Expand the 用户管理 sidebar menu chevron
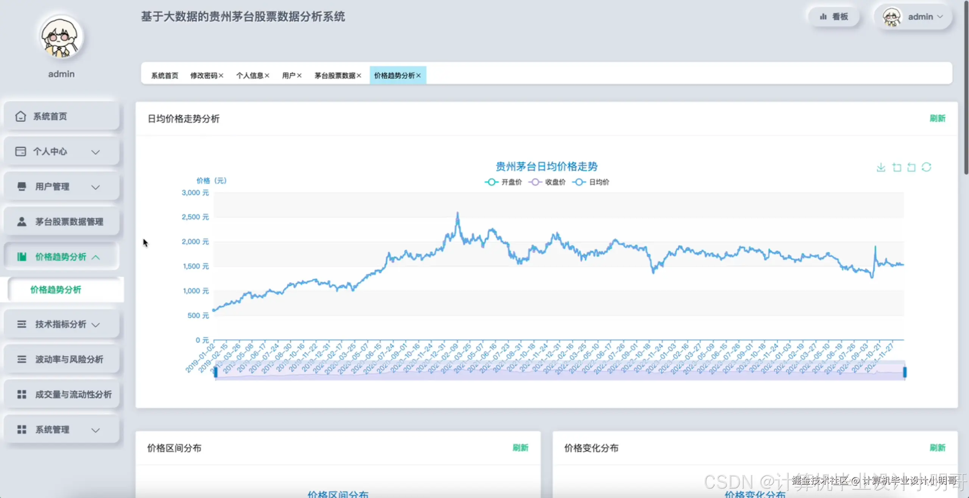Viewport: 969px width, 498px height. (95, 187)
